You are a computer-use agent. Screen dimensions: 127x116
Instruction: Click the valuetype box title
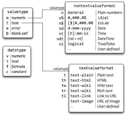click(x=18, y=12)
